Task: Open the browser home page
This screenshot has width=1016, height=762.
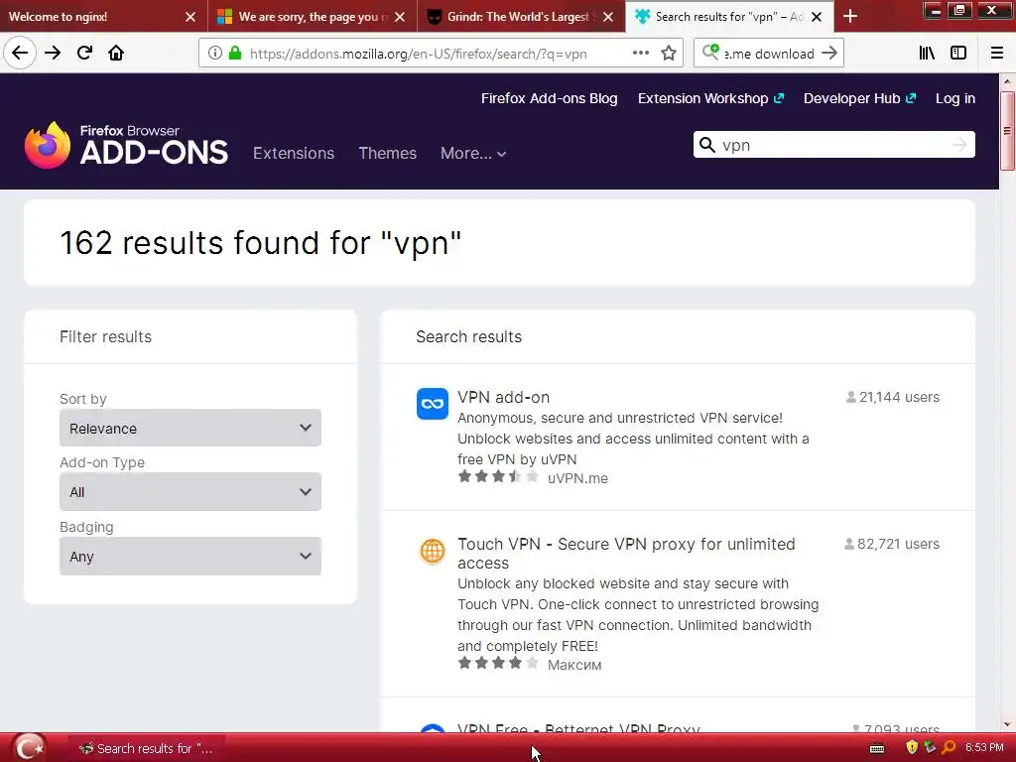Action: coord(116,53)
